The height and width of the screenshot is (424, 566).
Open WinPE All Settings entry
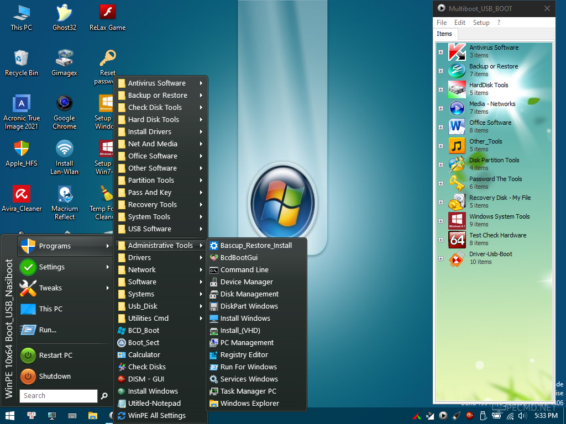click(x=161, y=416)
